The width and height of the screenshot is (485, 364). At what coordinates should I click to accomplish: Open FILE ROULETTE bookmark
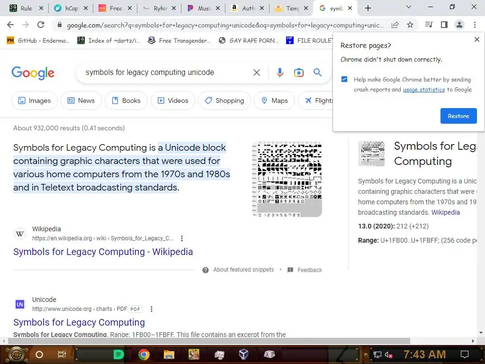coord(309,41)
